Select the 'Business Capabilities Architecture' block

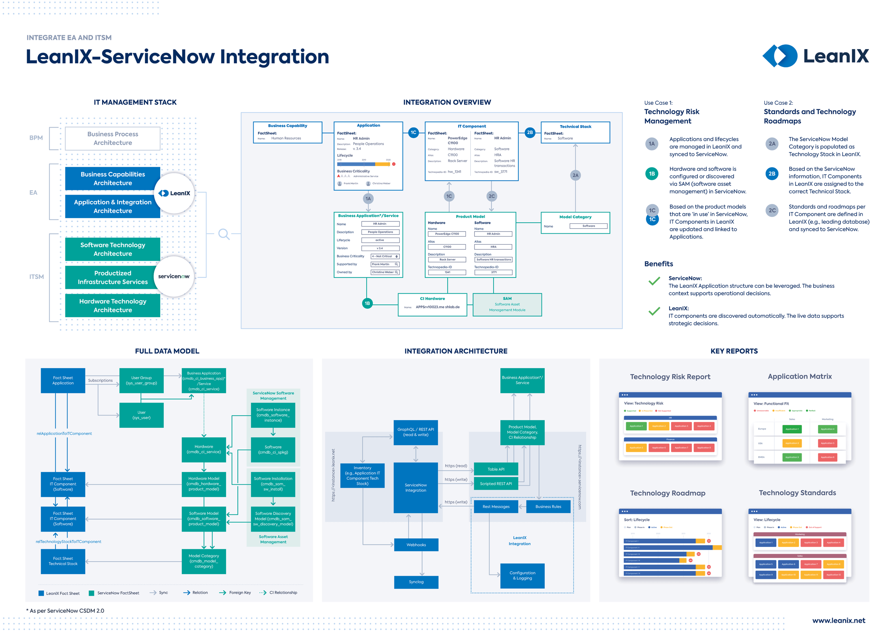pyautogui.click(x=113, y=178)
